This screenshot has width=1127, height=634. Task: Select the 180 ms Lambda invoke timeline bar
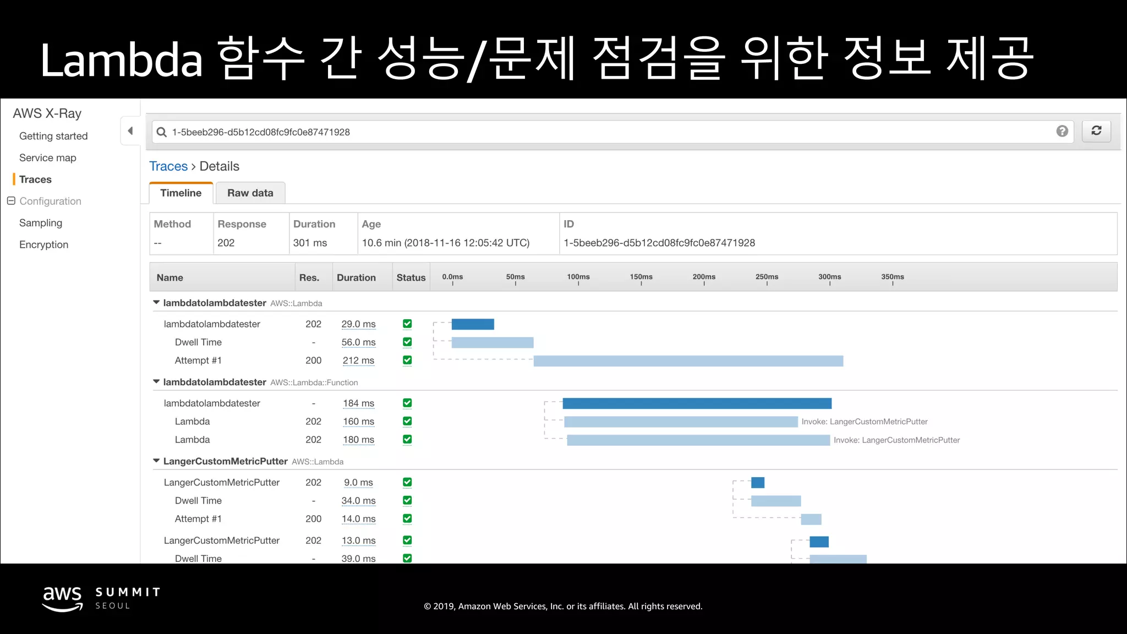(x=698, y=440)
